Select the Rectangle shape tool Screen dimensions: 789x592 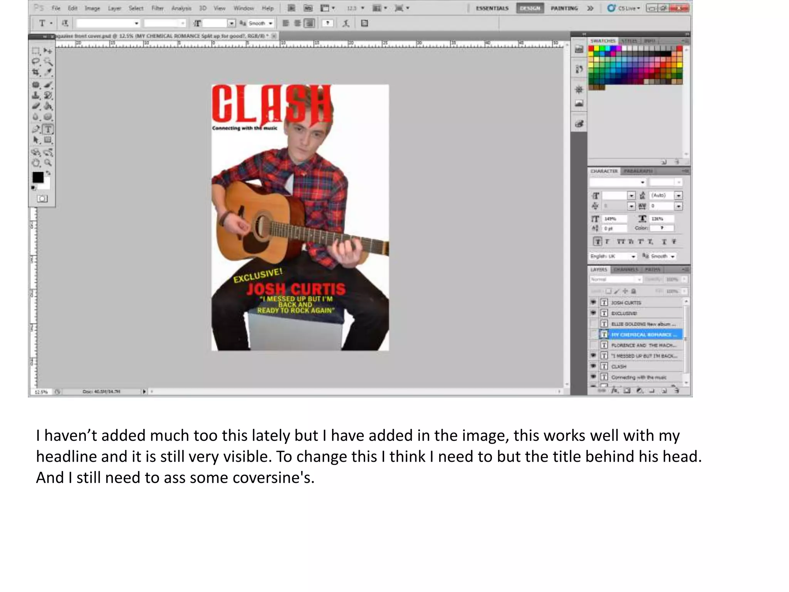click(48, 140)
